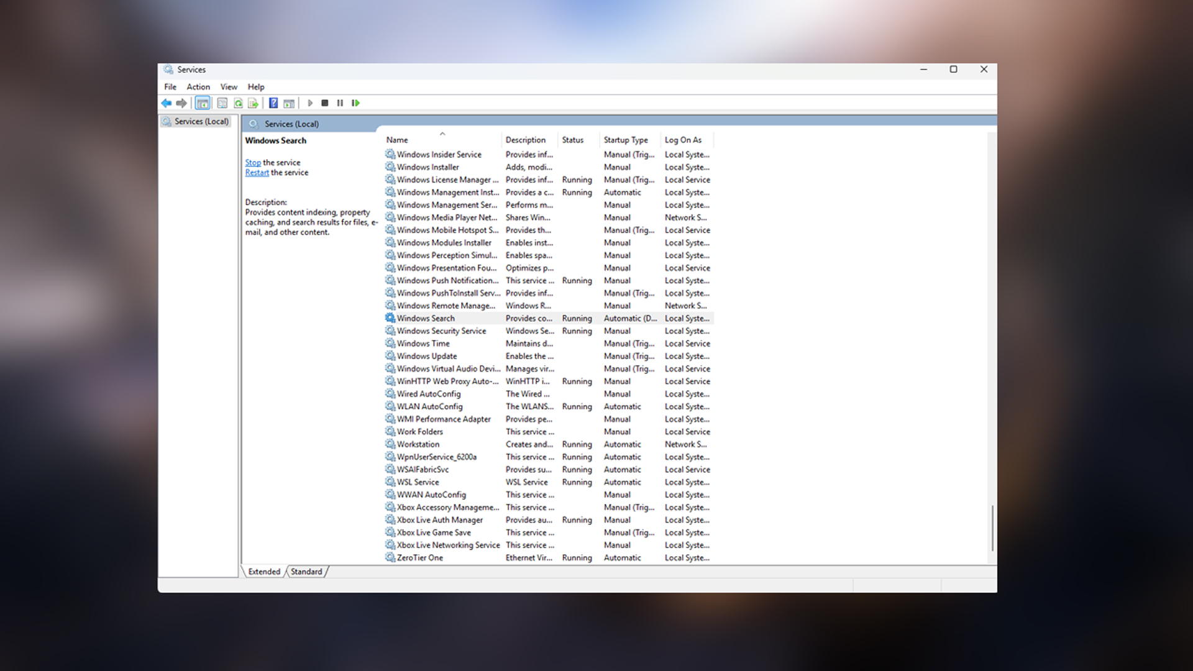This screenshot has width=1193, height=671.
Task: Sort by the Startup Type column header
Action: pos(629,140)
